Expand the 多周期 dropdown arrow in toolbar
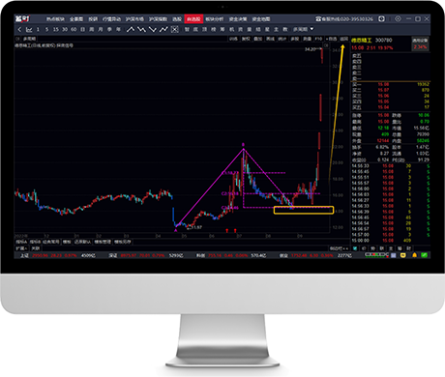445x377 pixels. (311, 29)
